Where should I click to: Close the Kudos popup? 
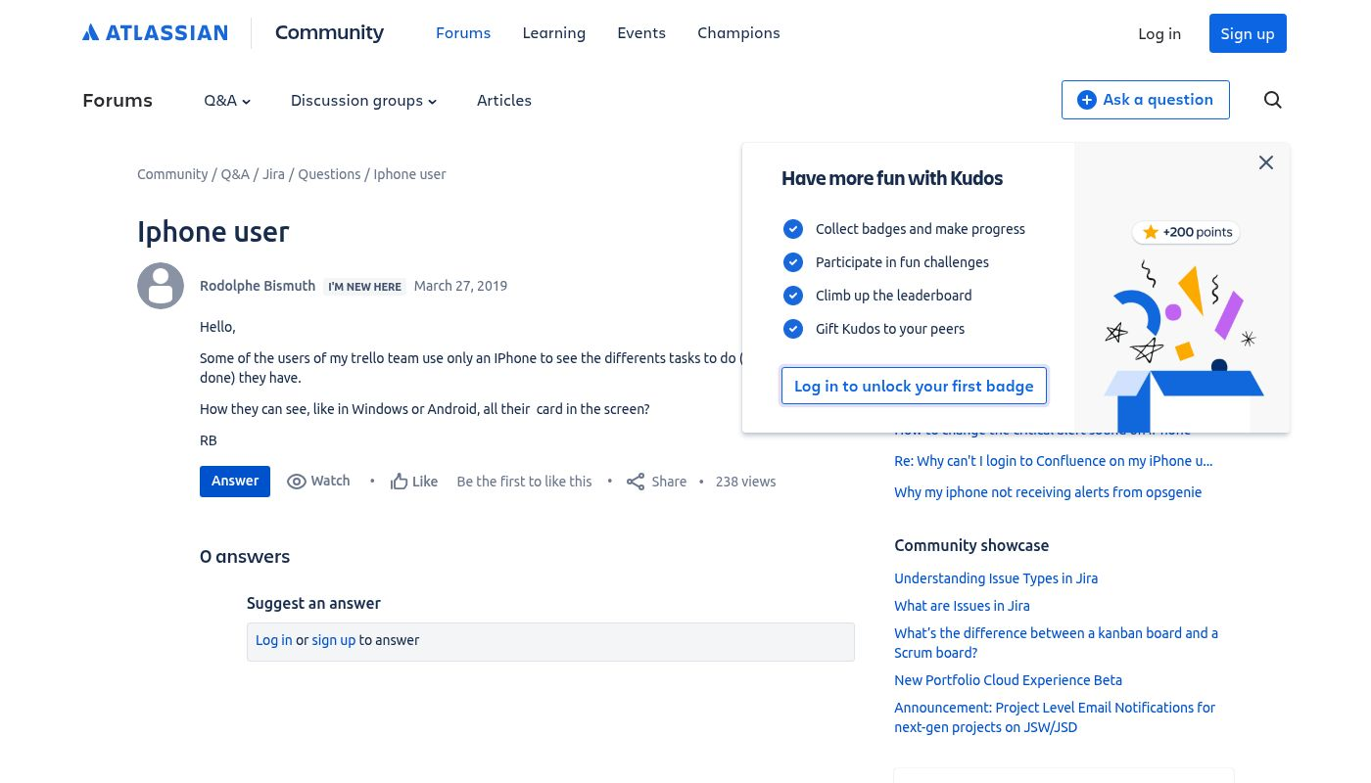pos(1265,162)
